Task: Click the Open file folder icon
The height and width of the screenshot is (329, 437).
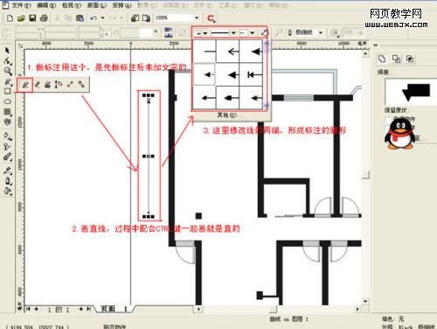Action: pos(21,18)
